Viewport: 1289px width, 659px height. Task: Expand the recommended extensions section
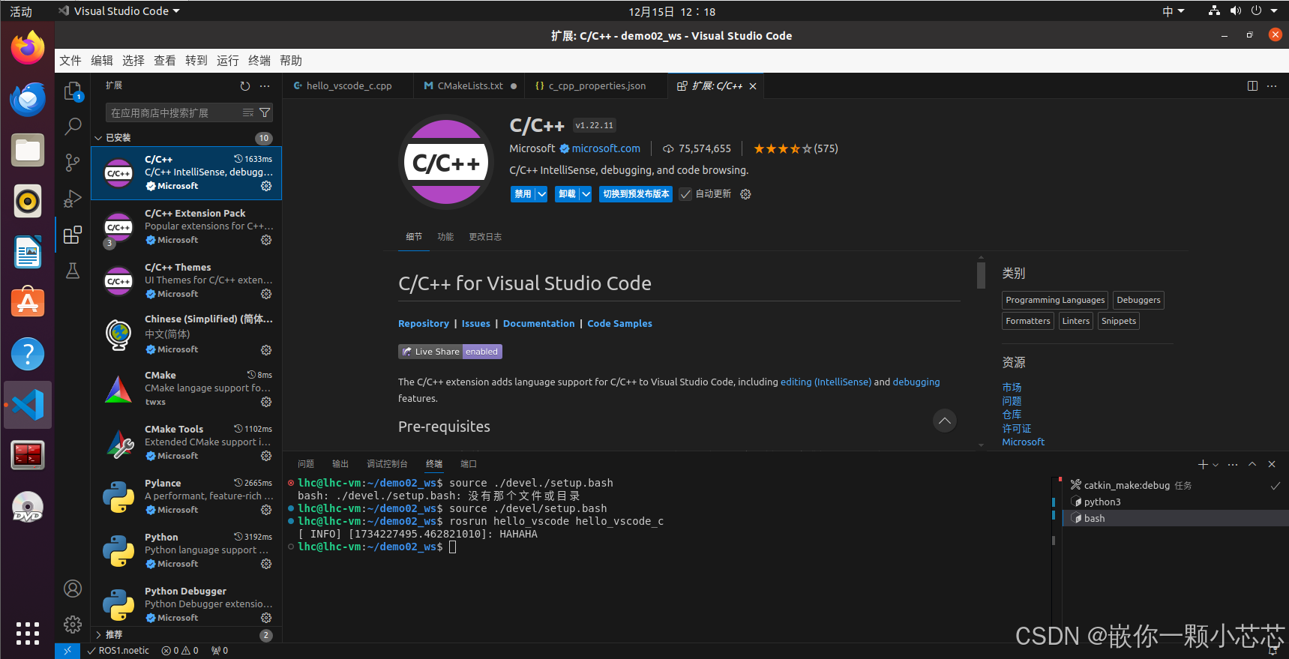click(98, 635)
